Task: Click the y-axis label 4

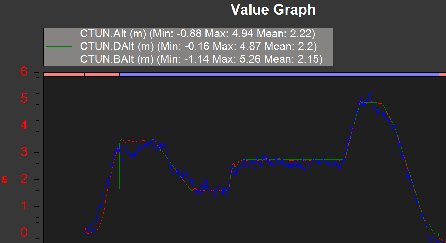Action: click(24, 126)
